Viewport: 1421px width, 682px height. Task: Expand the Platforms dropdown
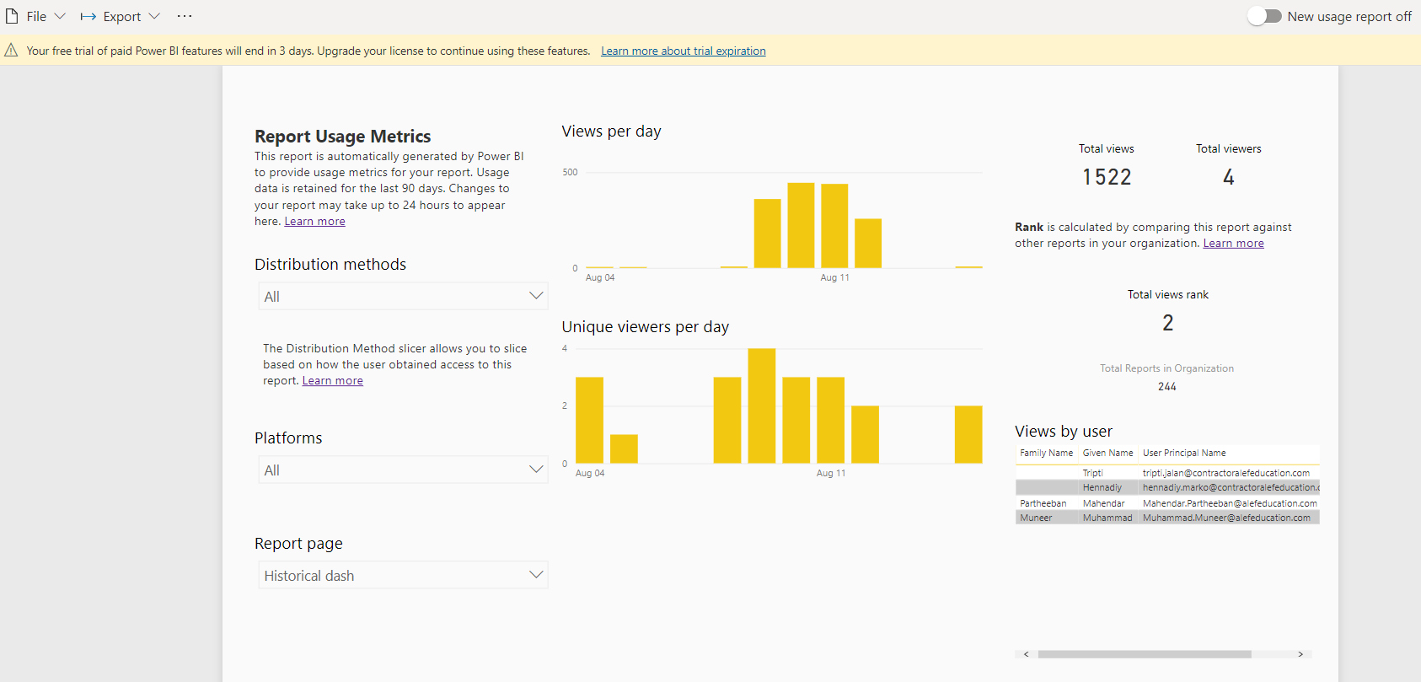403,470
